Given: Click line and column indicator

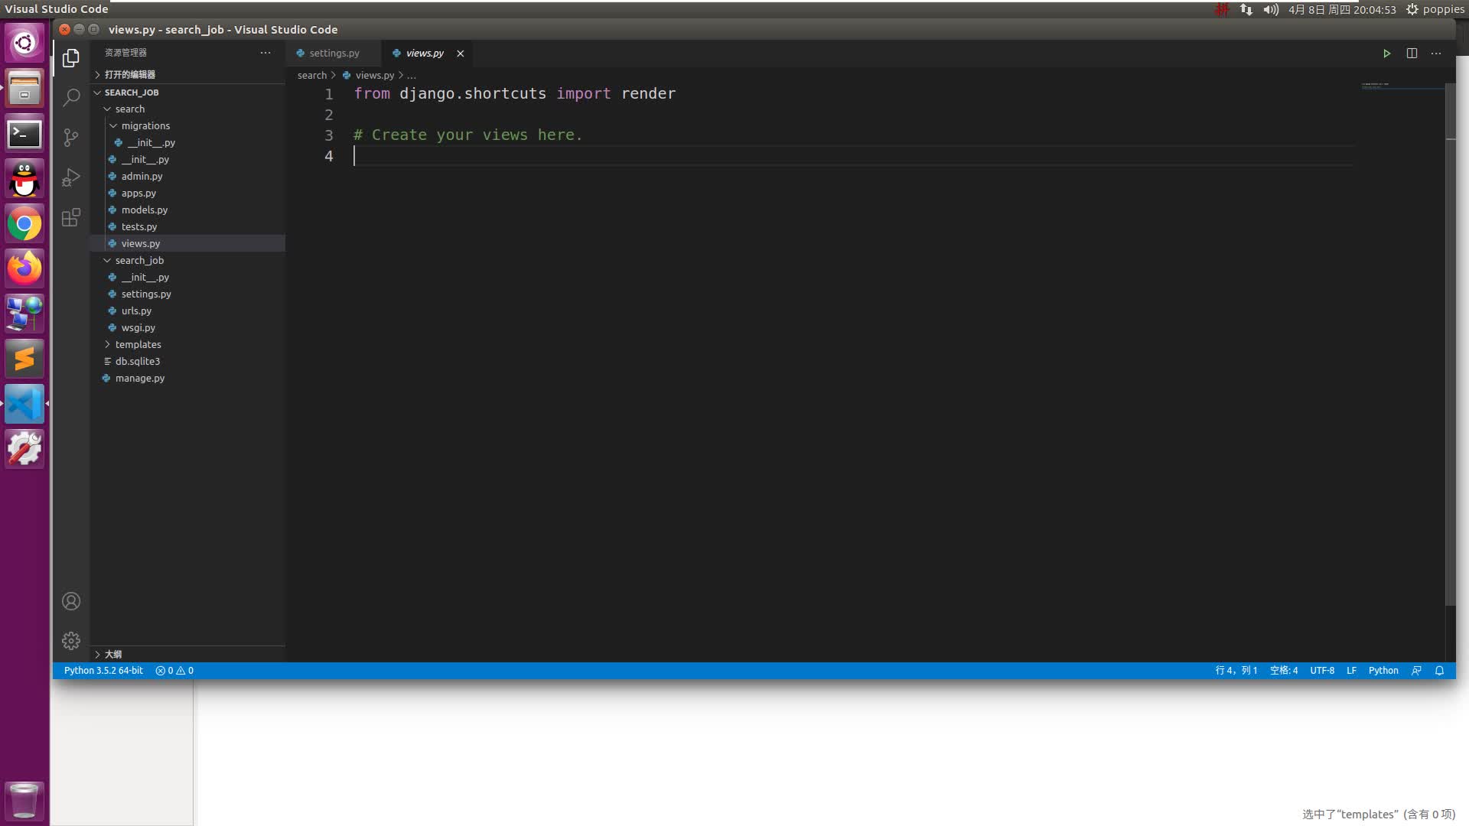Looking at the screenshot, I should pos(1236,671).
